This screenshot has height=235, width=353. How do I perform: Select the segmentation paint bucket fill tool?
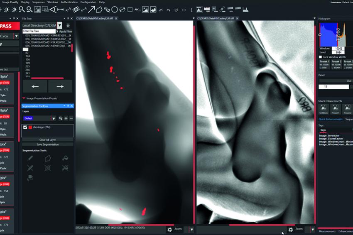(65, 158)
